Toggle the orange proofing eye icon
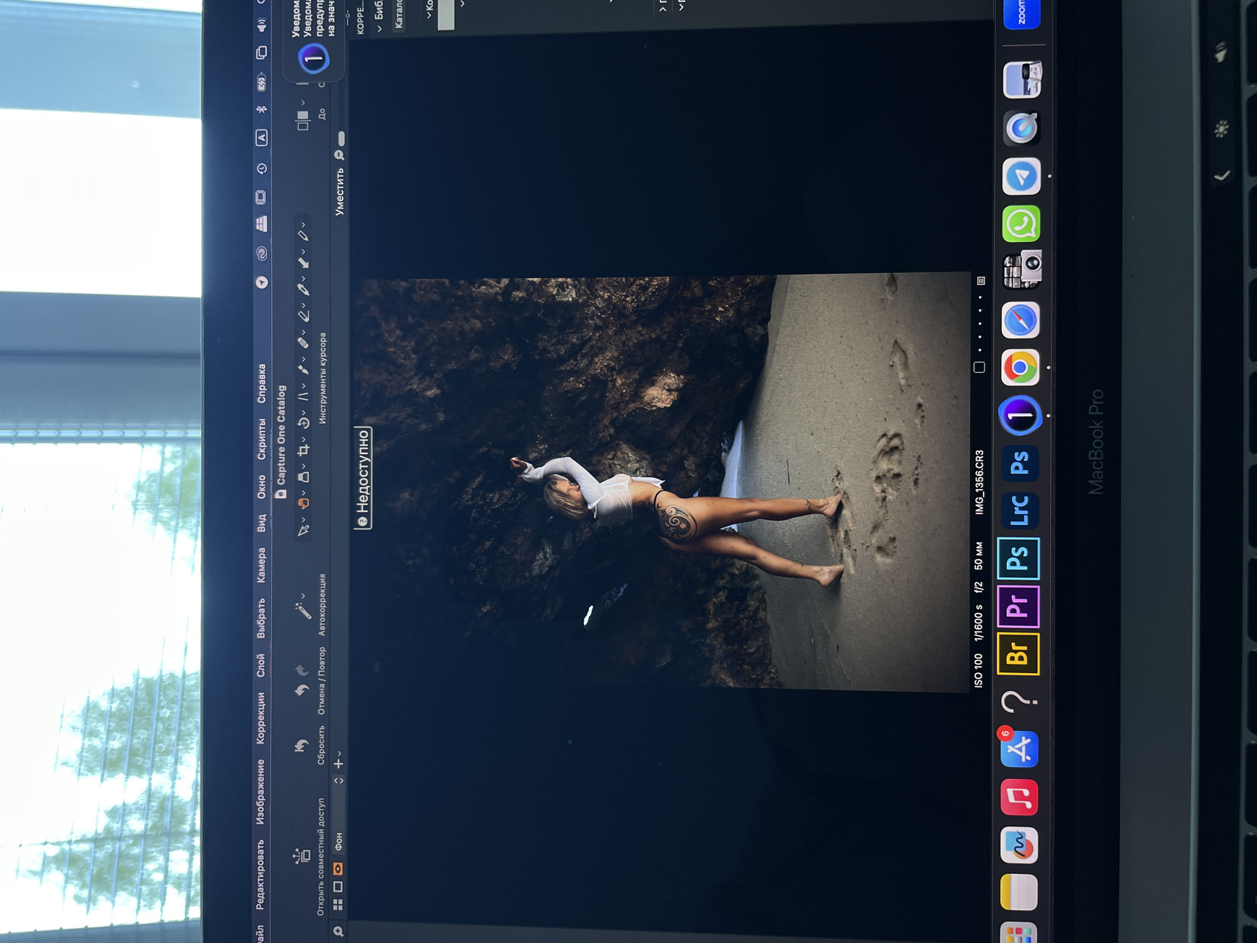 (338, 869)
